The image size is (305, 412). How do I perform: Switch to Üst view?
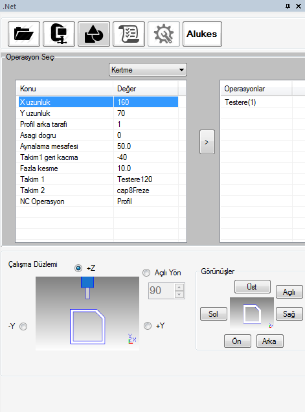coord(252,287)
